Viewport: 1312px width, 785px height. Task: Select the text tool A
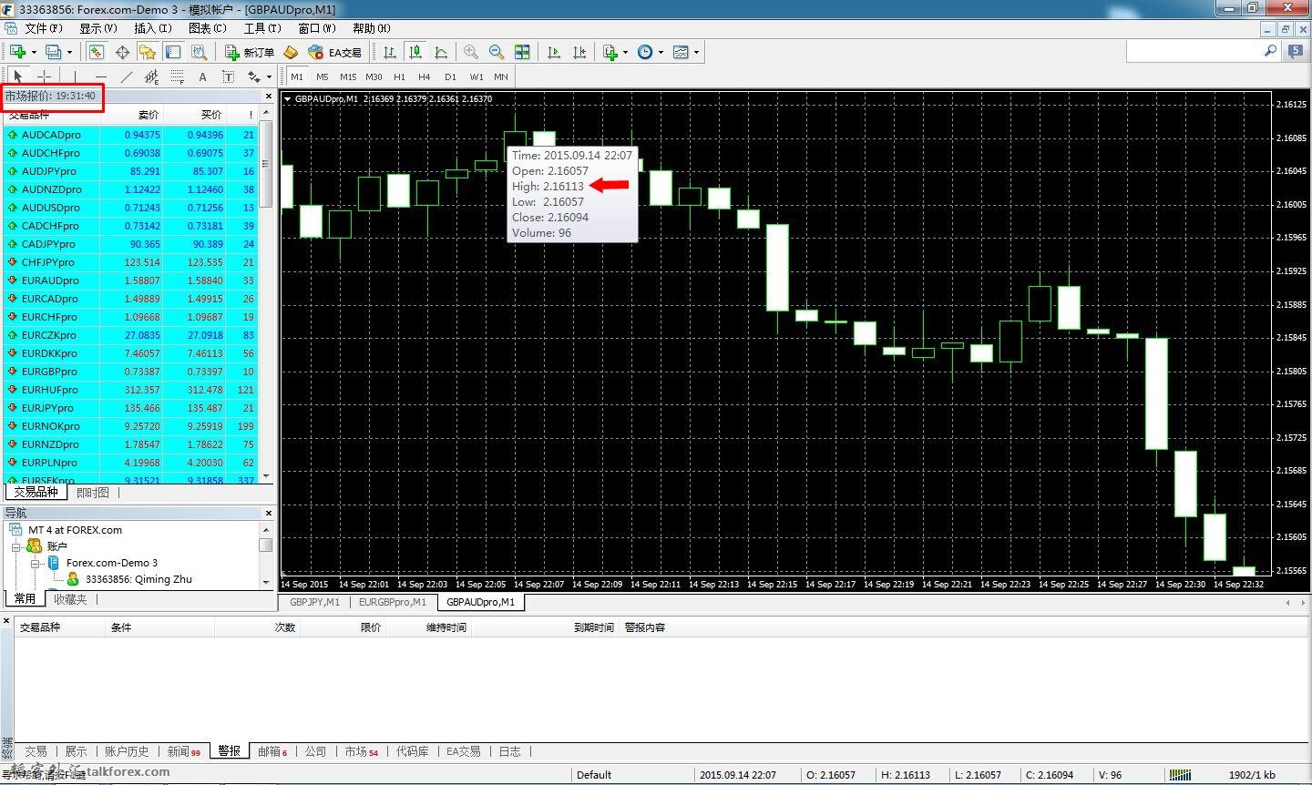click(202, 76)
